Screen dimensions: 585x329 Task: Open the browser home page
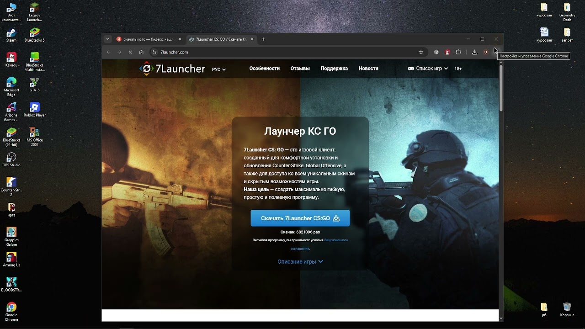point(141,52)
